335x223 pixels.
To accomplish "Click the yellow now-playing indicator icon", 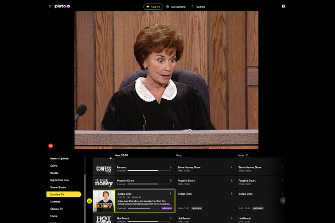I will (89, 201).
